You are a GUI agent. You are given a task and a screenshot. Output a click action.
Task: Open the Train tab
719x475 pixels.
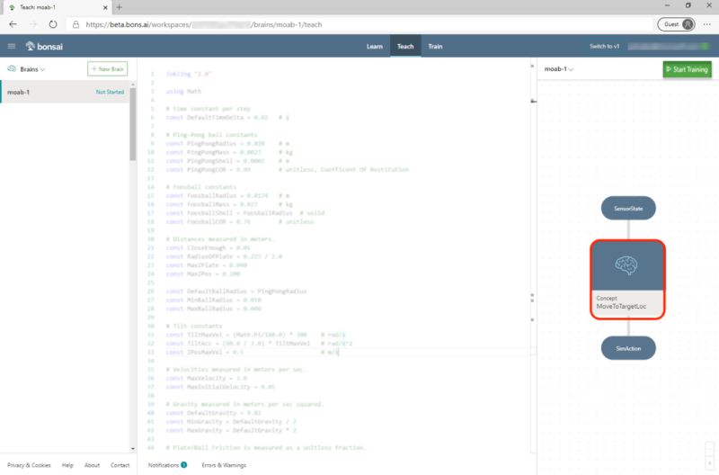(x=435, y=47)
